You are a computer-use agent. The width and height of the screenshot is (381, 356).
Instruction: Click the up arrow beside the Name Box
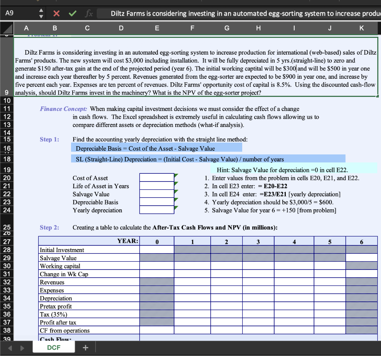41,10
